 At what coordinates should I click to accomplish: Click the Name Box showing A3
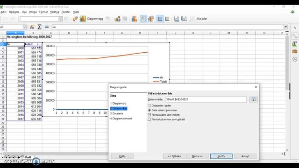(x=11, y=27)
